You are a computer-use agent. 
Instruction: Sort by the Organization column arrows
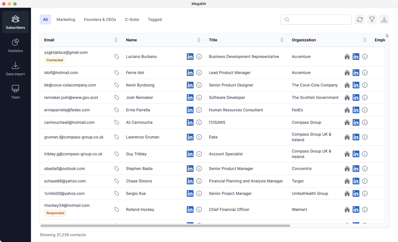tap(365, 40)
